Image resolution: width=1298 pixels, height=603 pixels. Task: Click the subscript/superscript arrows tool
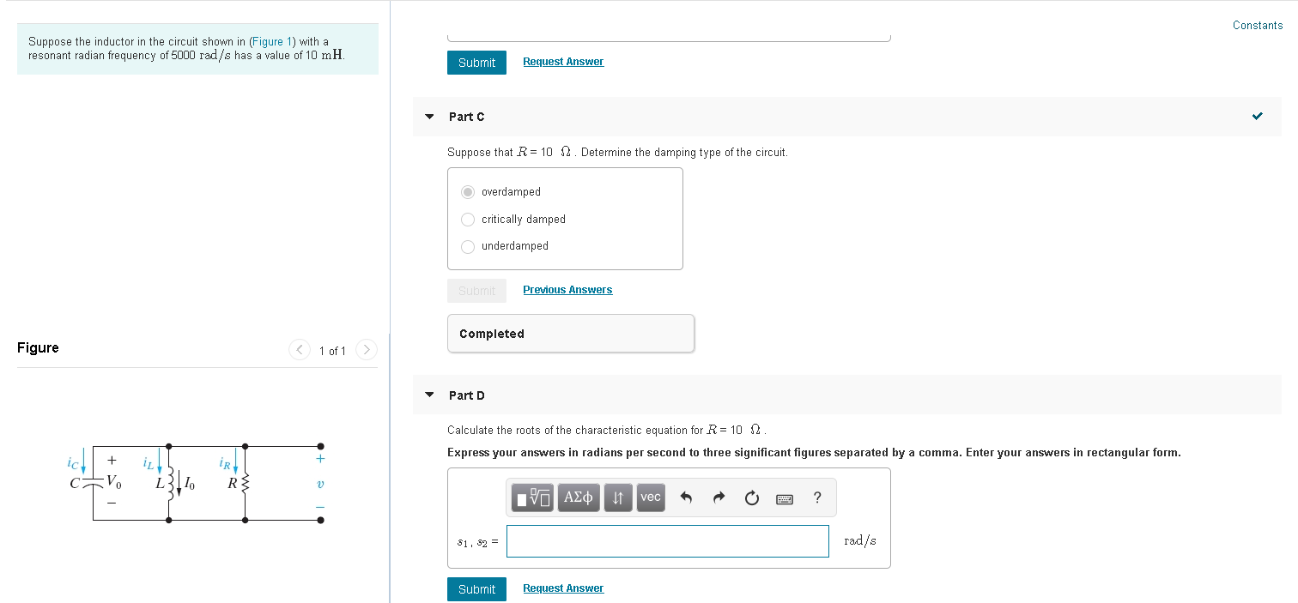(x=618, y=497)
